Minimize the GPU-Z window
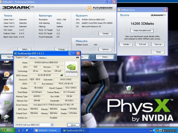 [x=70, y=53]
